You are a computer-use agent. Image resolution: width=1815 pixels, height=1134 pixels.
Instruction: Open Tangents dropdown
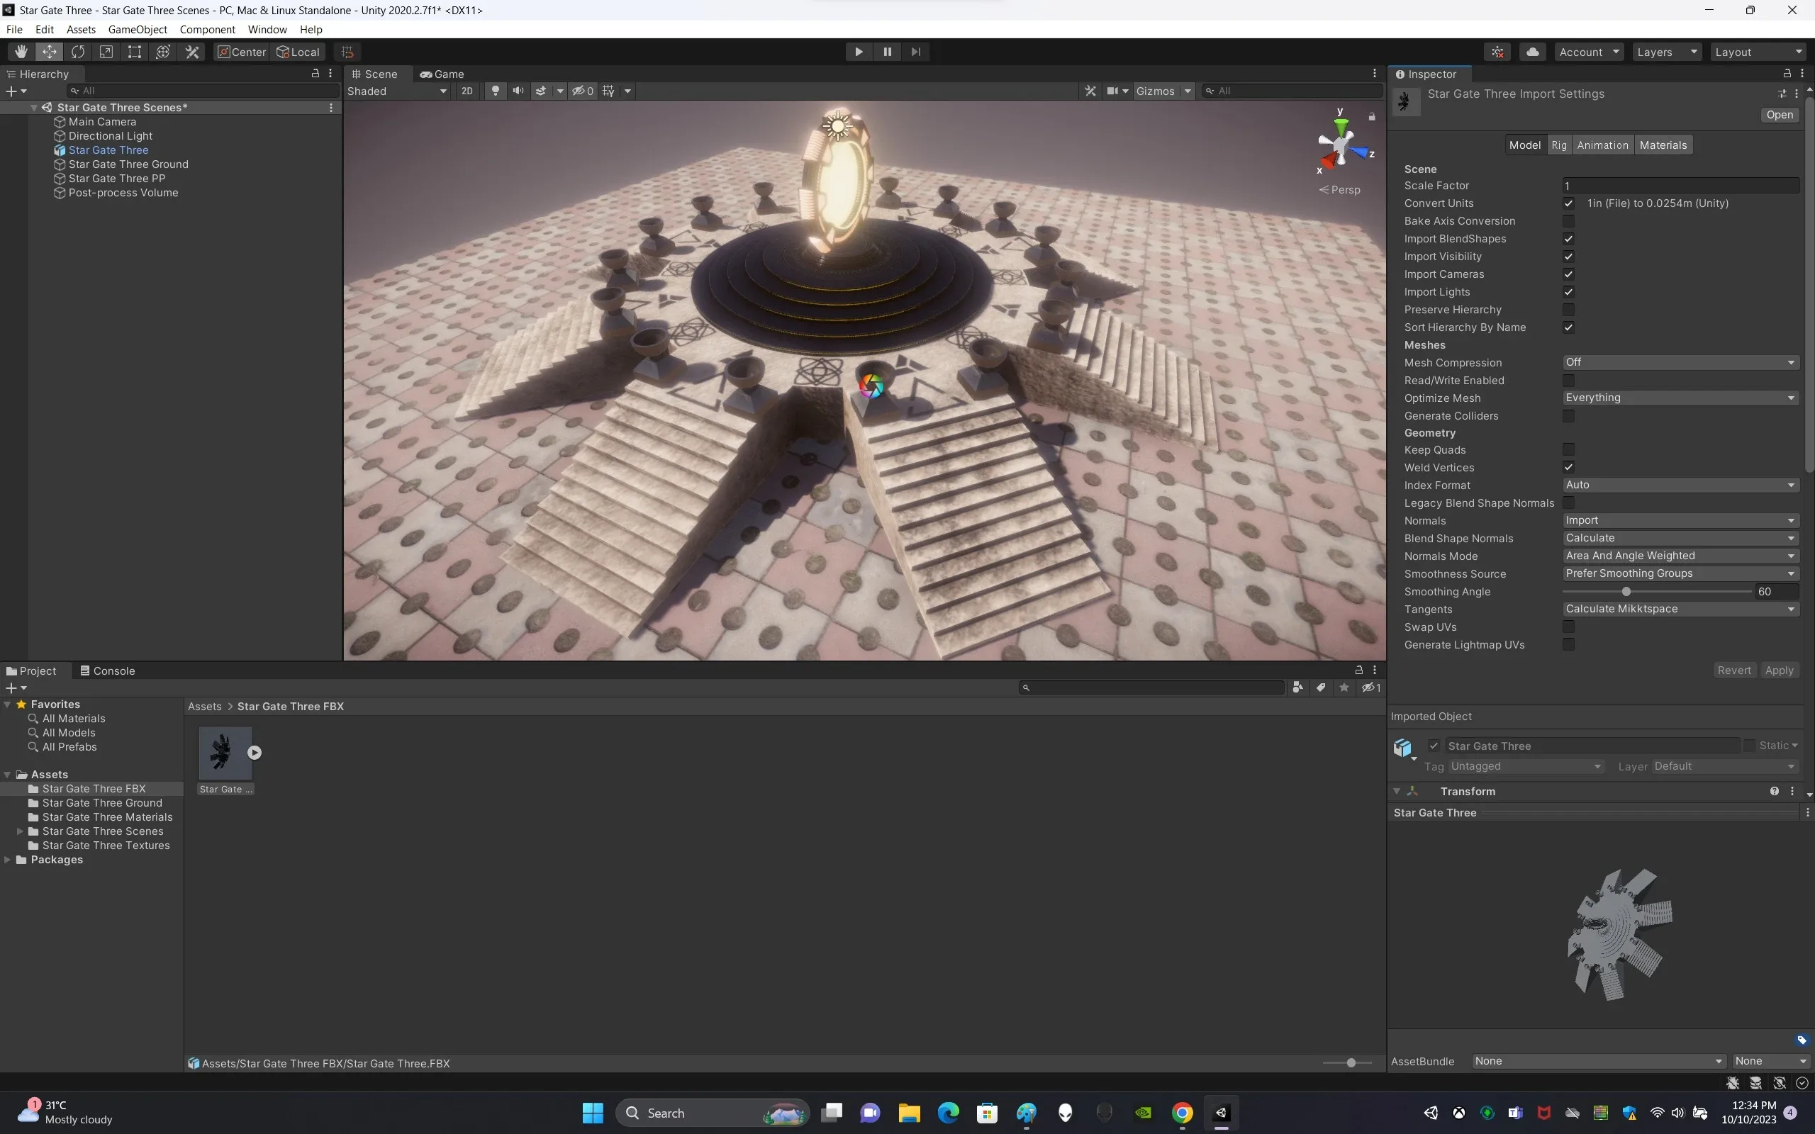click(1681, 609)
